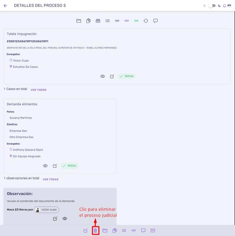
Task: Edit the Tutela Impugnación case
Action: point(112,76)
